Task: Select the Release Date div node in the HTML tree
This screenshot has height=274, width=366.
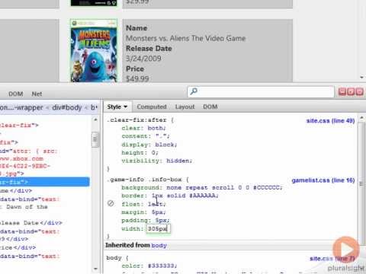Action: [31, 223]
